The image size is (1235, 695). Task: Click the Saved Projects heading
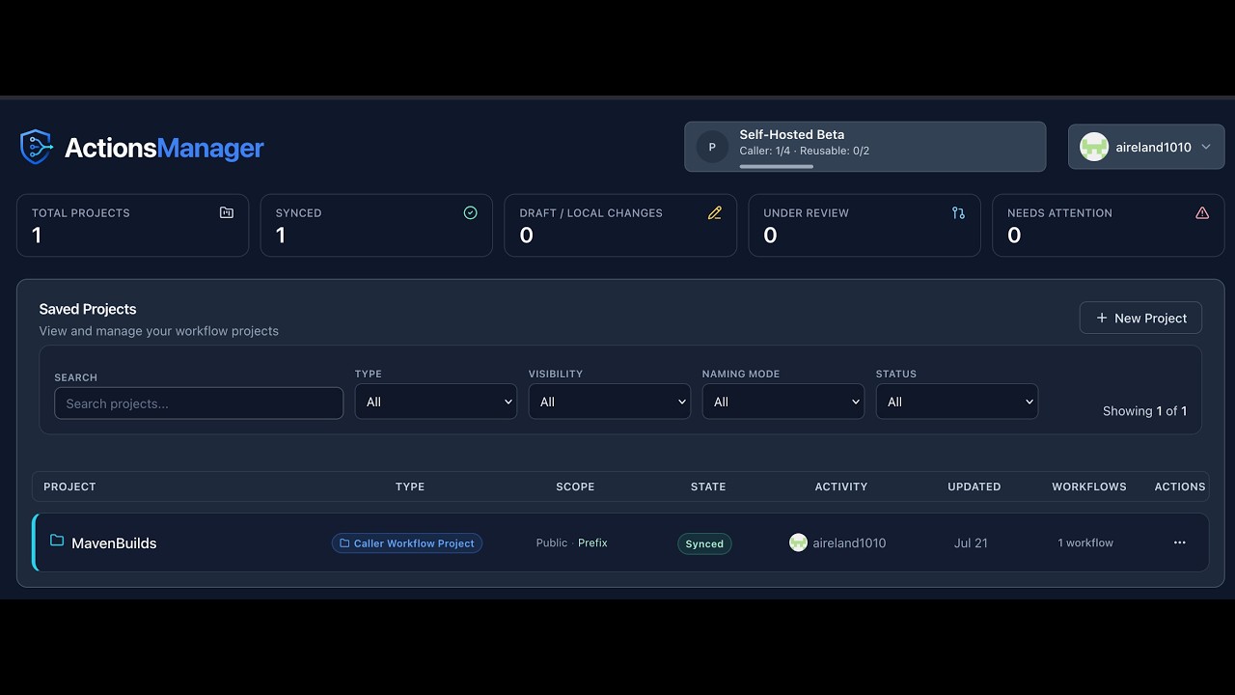(88, 309)
